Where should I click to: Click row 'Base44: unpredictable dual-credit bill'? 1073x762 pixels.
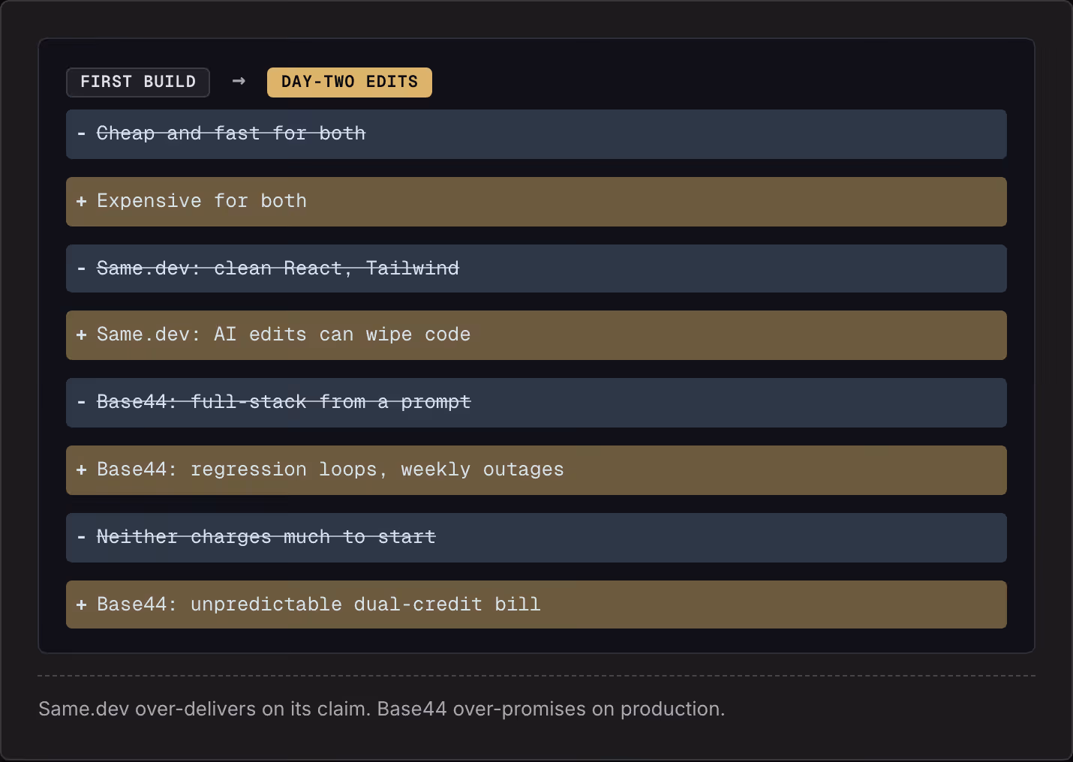[x=536, y=604]
